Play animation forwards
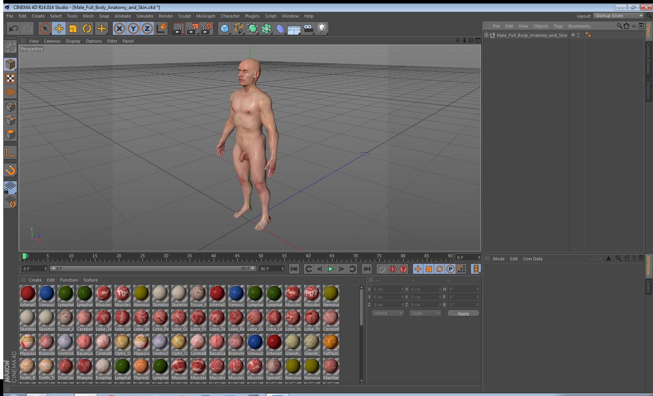The height and width of the screenshot is (396, 653). [x=330, y=269]
